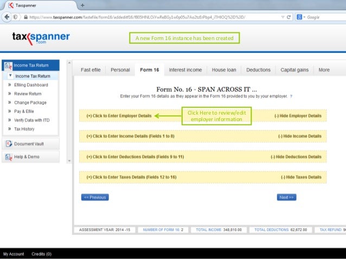This screenshot has width=346, height=259.
Task: Select the Taxspanner browser tab
Action: point(40,5)
